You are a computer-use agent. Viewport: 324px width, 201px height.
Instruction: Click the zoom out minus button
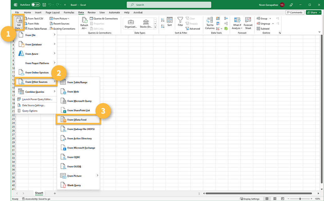pos(289,199)
